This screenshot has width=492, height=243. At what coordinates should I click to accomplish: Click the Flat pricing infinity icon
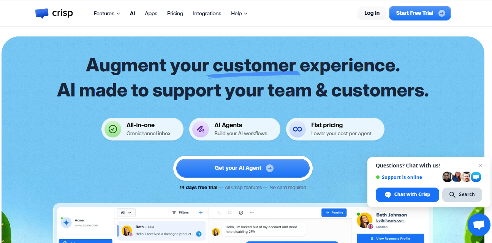coord(297,129)
